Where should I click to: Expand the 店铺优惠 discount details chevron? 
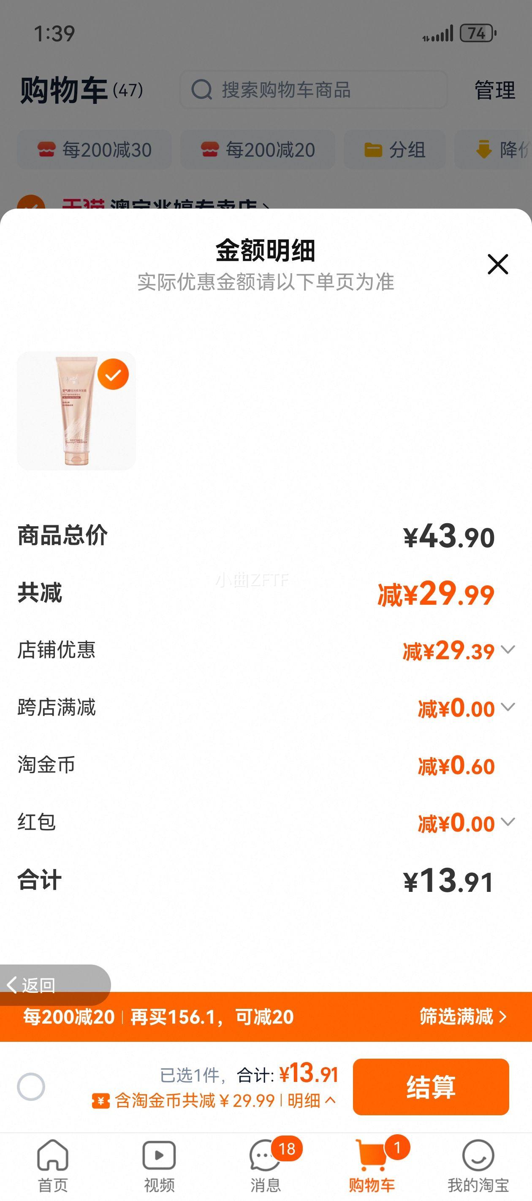click(508, 649)
